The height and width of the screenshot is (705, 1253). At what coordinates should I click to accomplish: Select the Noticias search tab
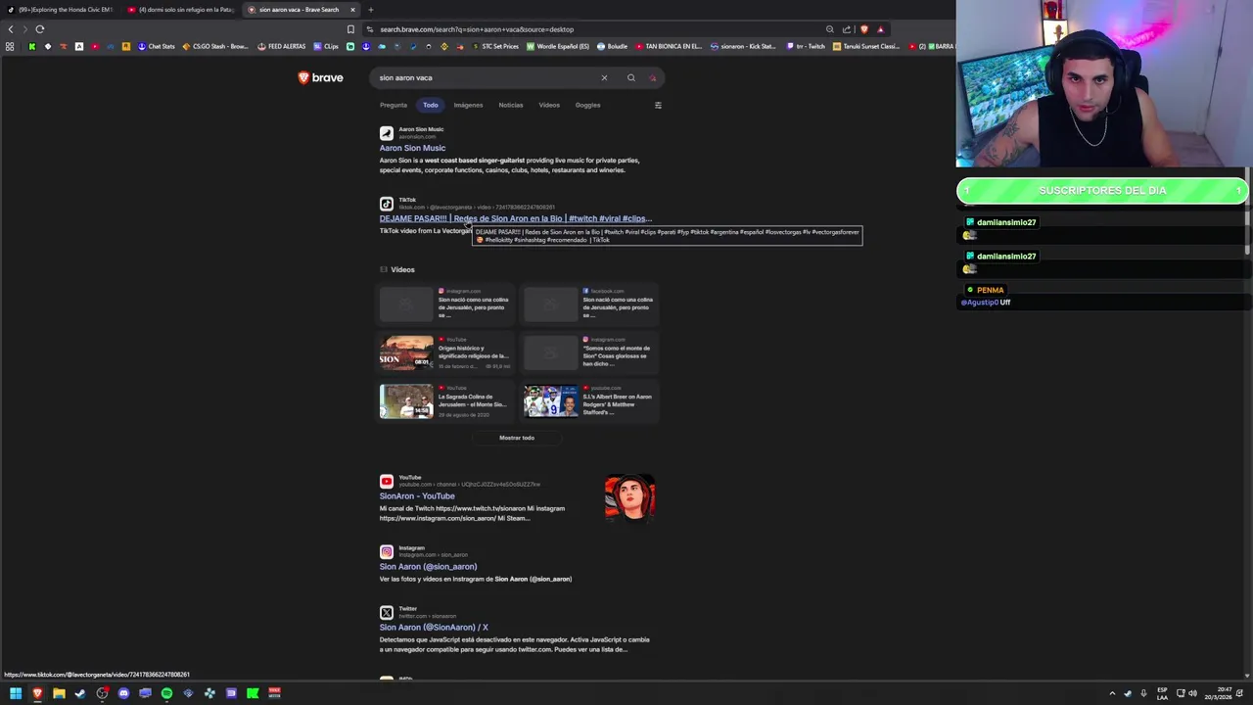510,105
